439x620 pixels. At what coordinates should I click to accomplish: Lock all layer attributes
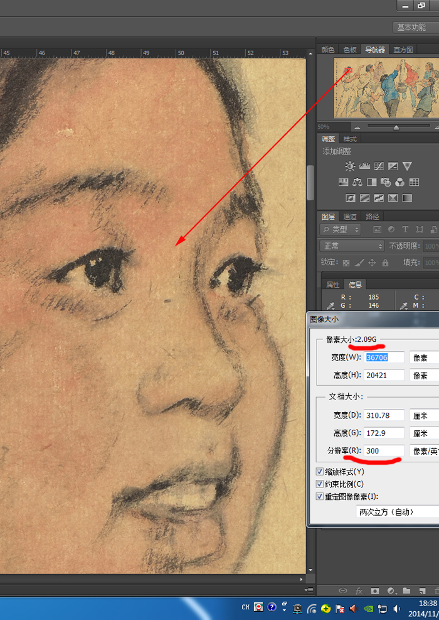coord(385,263)
